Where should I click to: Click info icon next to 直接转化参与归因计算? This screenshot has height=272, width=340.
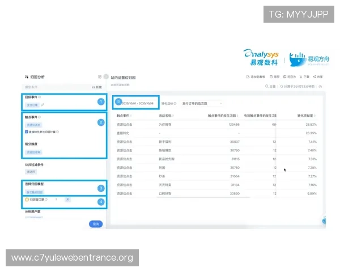point(58,131)
